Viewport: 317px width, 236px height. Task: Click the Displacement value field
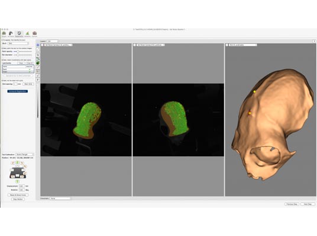22,186
